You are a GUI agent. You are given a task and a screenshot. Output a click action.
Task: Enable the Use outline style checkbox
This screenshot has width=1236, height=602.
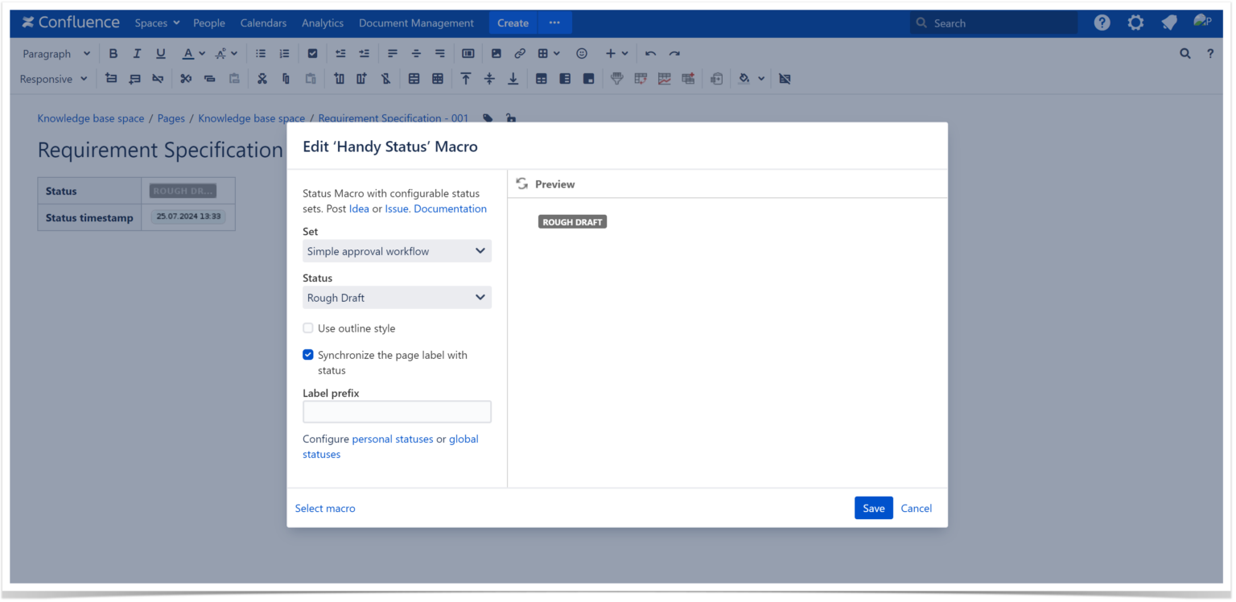coord(308,328)
